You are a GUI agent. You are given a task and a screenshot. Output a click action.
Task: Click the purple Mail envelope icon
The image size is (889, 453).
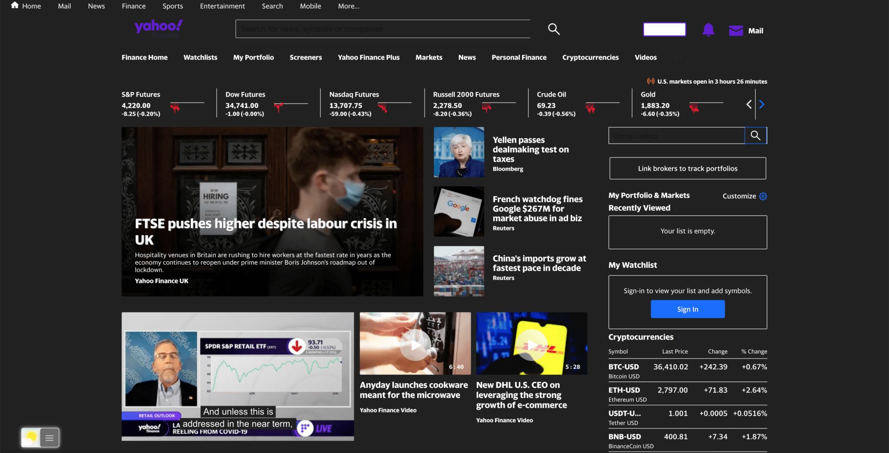click(x=736, y=30)
